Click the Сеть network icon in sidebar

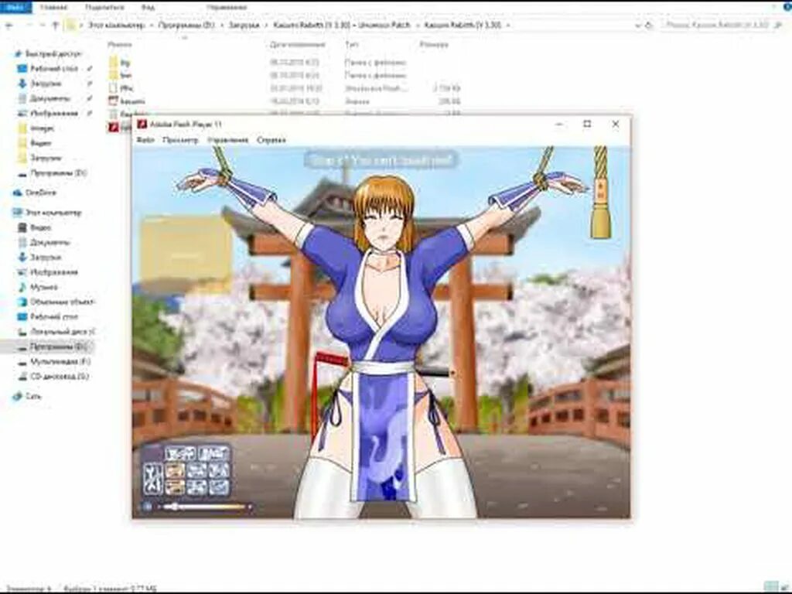18,396
